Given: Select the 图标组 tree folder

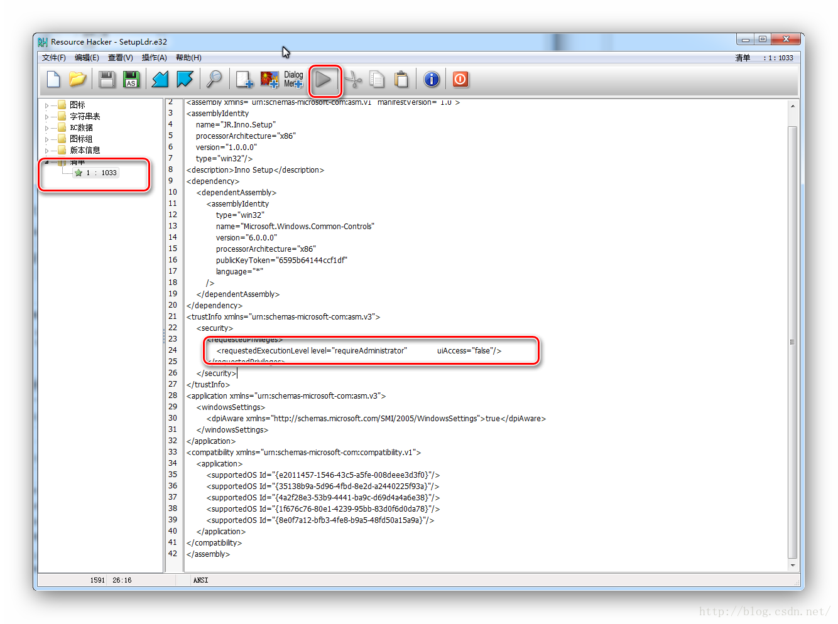Looking at the screenshot, I should click(81, 139).
